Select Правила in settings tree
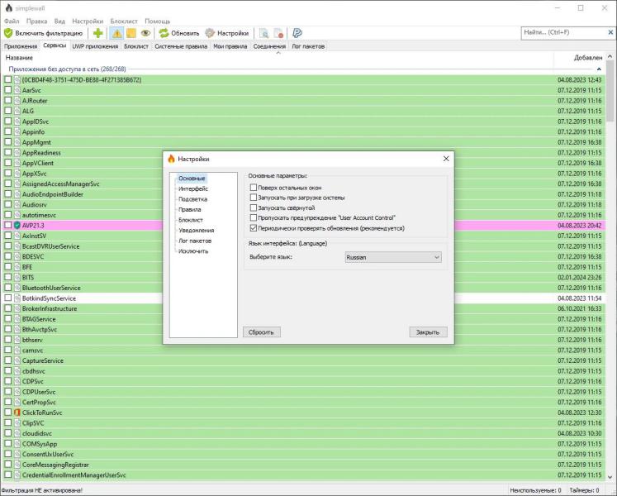Screen dimensions: 617x496 (x=190, y=210)
